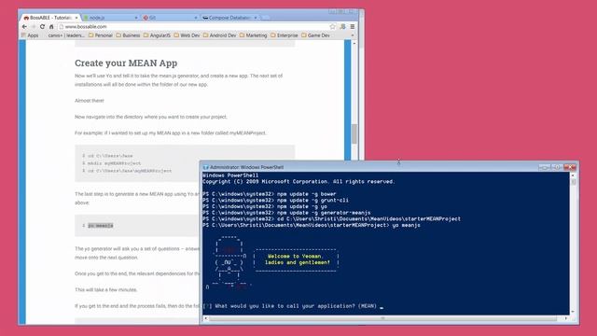This screenshot has height=336, width=597.
Task: Click 'This will take a few minutes' text
Action: point(105,290)
